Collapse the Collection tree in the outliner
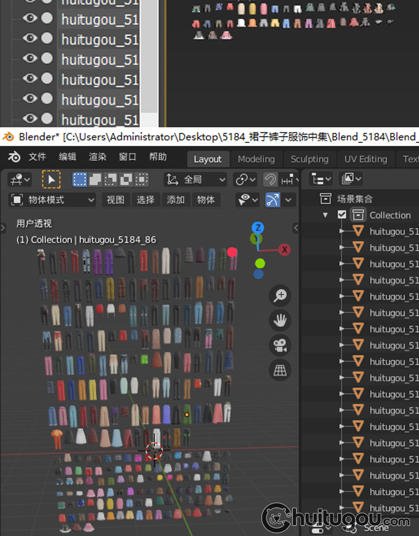This screenshot has width=419, height=536. coord(326,215)
